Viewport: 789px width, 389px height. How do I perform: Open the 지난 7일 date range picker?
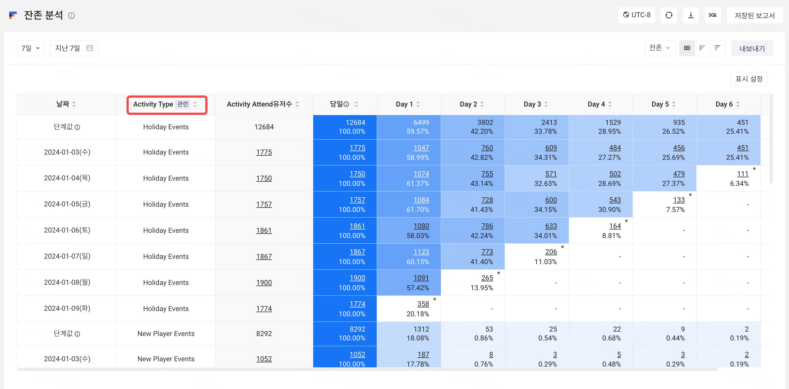coord(74,48)
